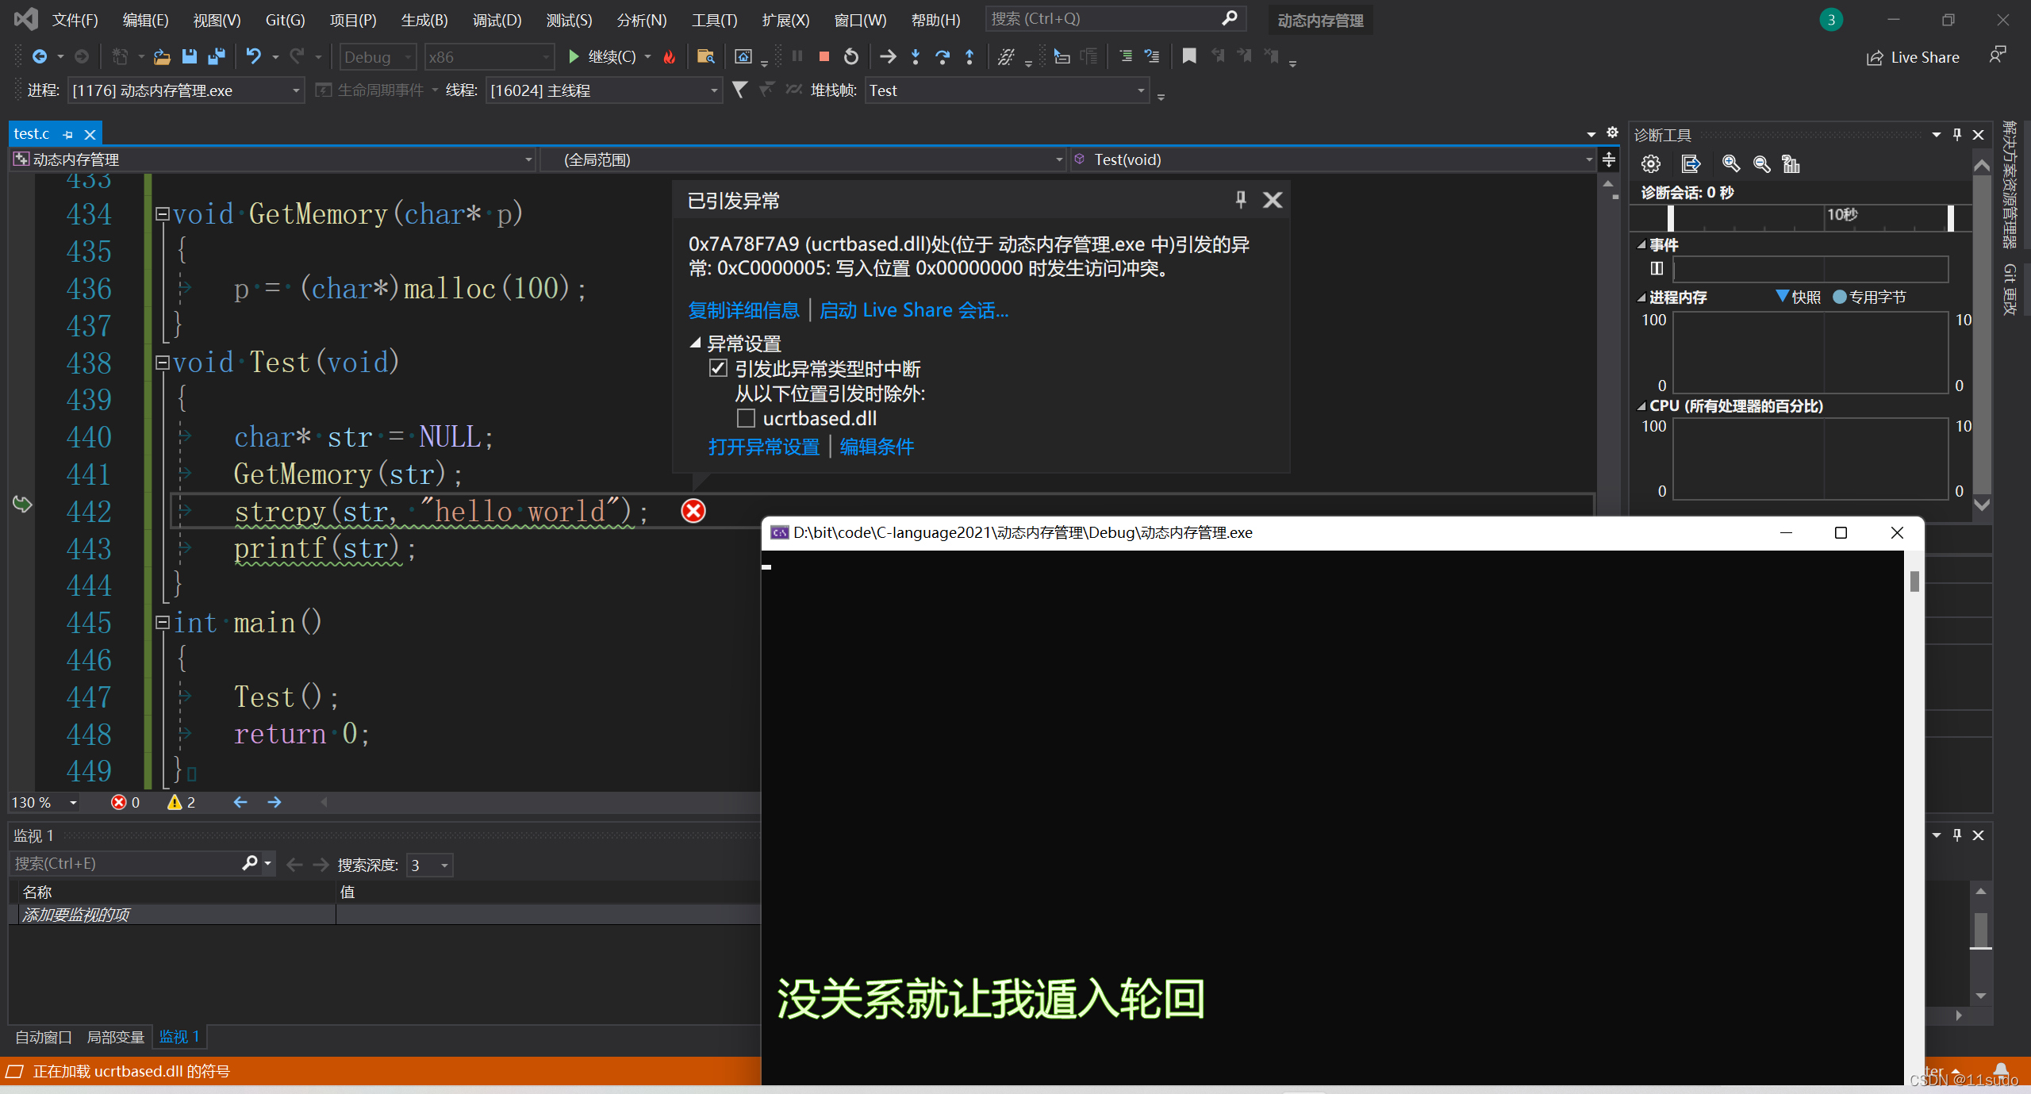Image resolution: width=2031 pixels, height=1094 pixels.
Task: Click the bookmark toolbar icon
Action: click(x=1188, y=56)
